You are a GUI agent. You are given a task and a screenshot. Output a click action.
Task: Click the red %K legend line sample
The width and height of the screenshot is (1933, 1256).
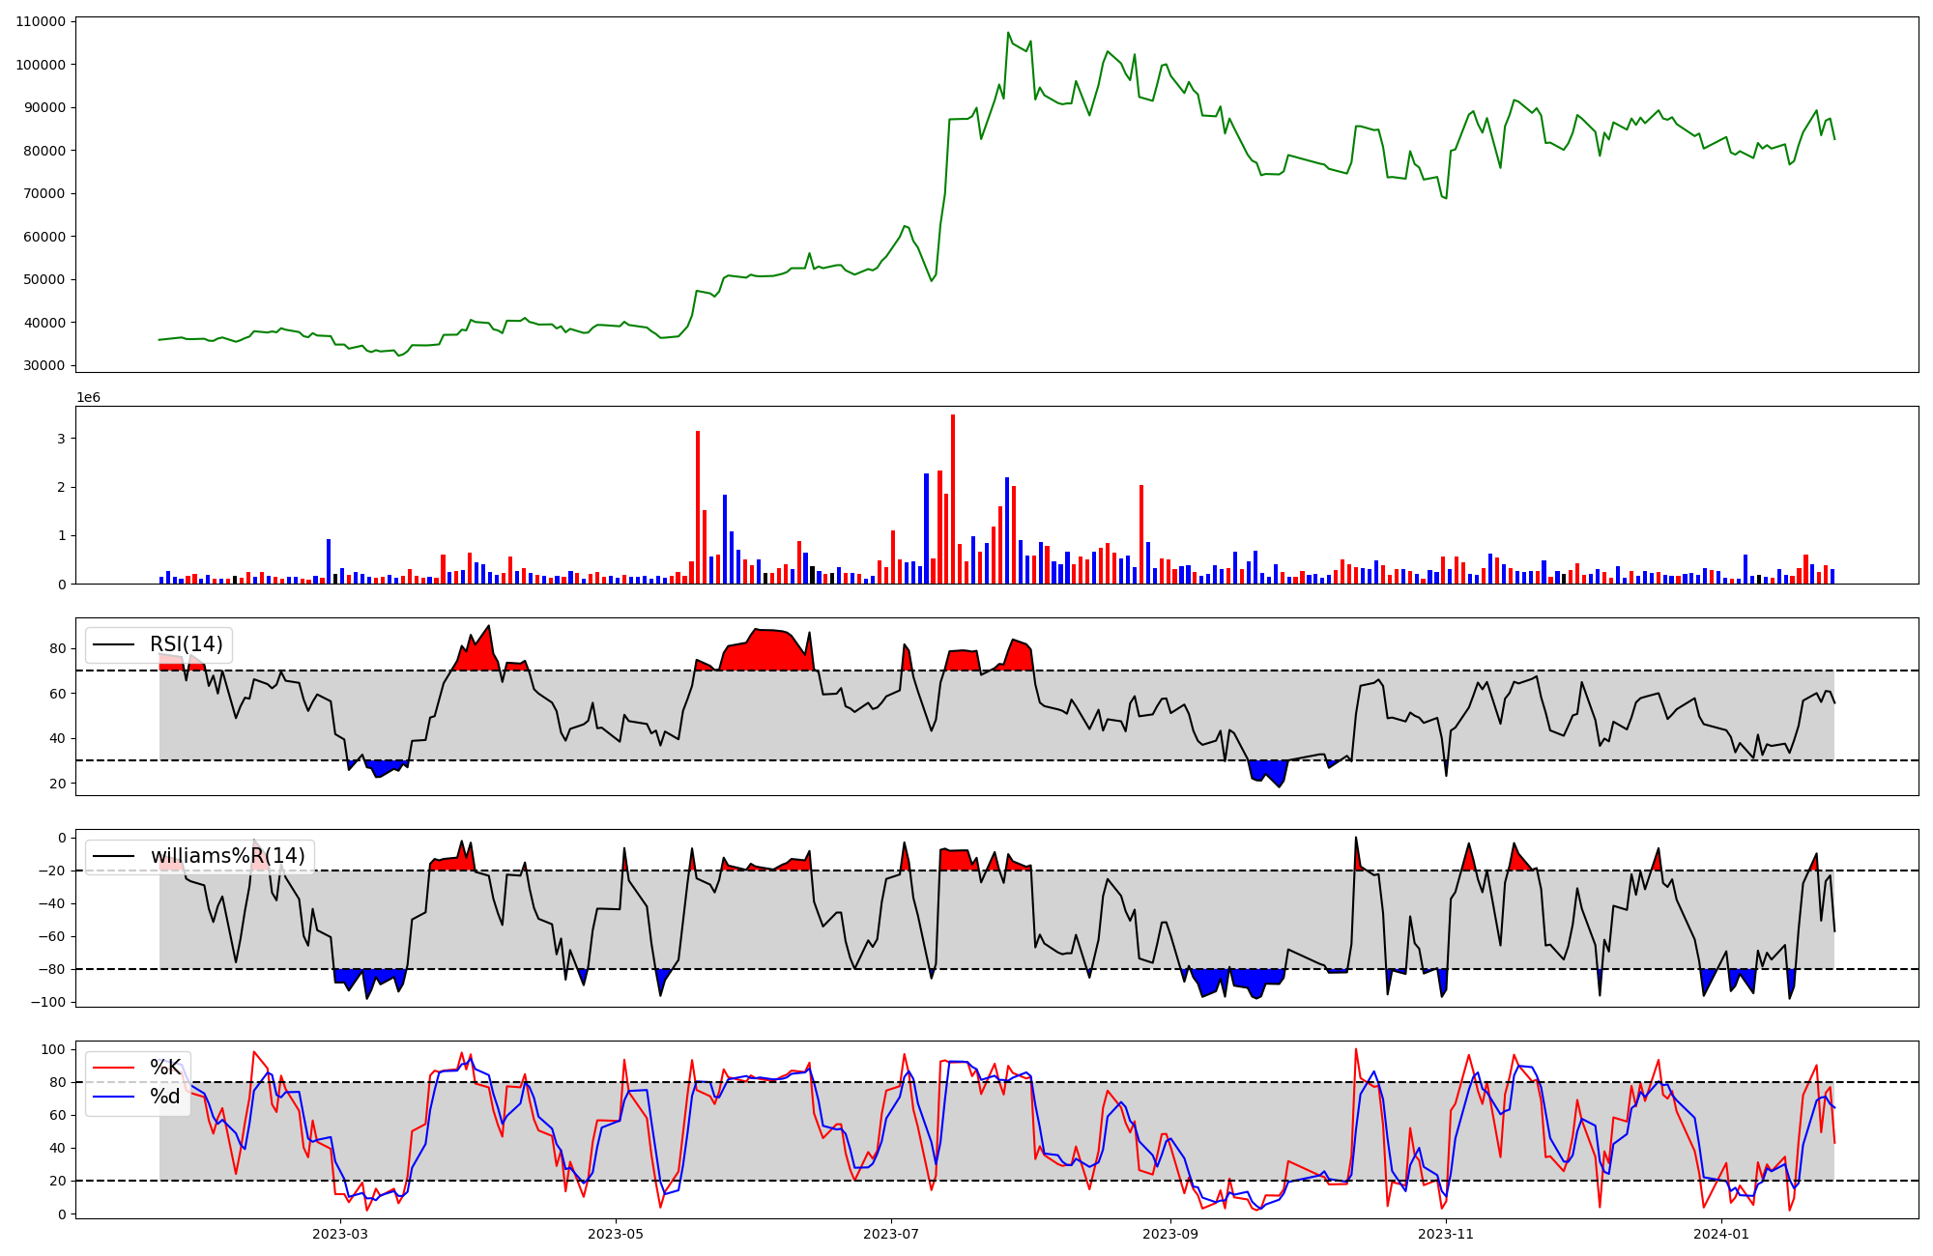pos(113,1068)
